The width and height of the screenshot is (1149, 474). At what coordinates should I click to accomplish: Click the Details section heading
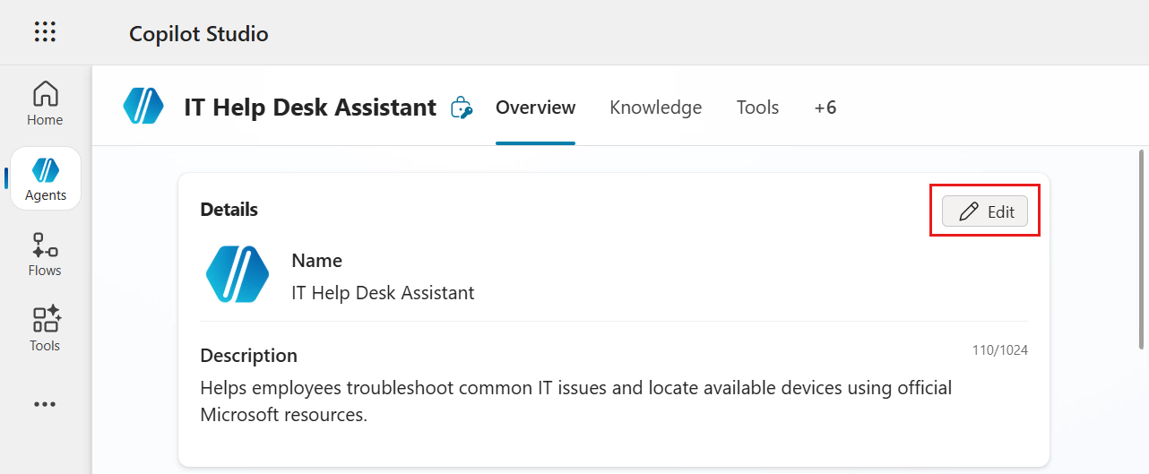pyautogui.click(x=229, y=210)
